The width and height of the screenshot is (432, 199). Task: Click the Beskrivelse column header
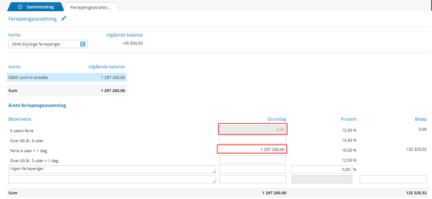(19, 119)
